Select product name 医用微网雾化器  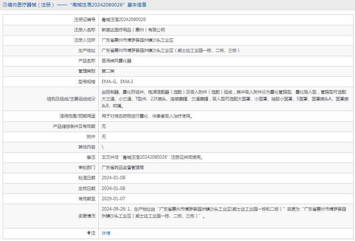(x=116, y=61)
